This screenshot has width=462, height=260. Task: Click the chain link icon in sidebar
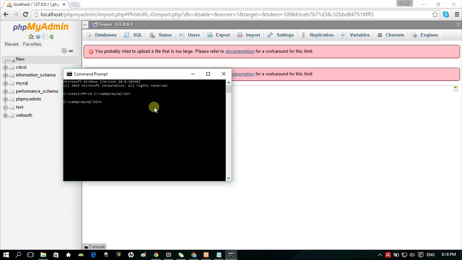click(71, 51)
